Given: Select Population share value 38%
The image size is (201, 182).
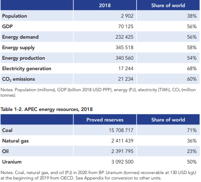Looking at the screenshot, I should click(192, 16).
